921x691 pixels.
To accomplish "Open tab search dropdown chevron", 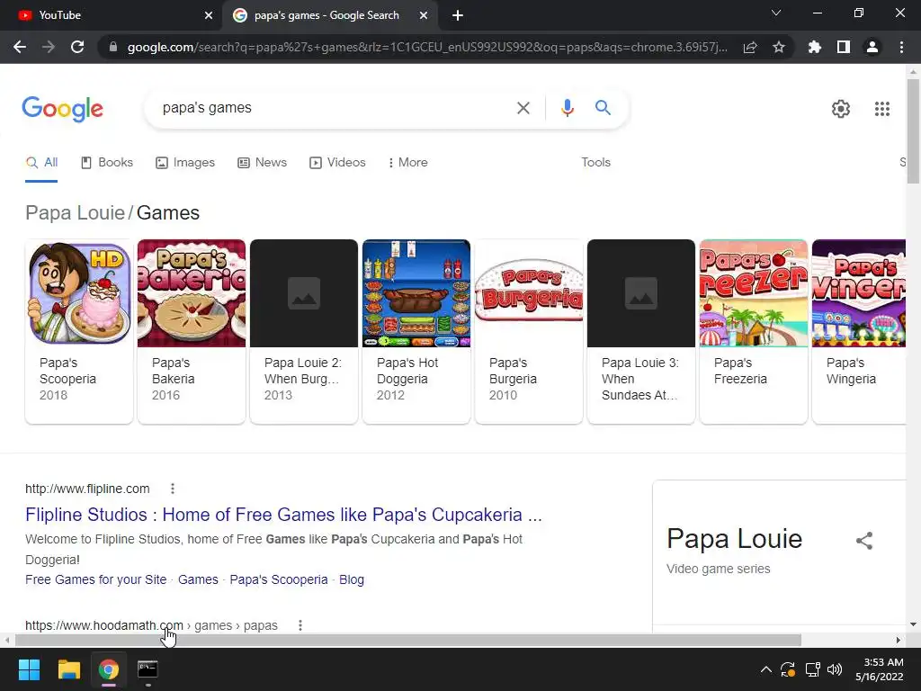I will (x=776, y=13).
